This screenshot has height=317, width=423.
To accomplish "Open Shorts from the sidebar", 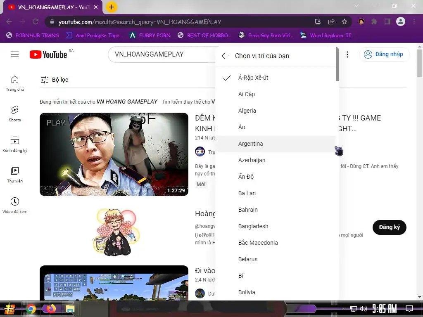I will pyautogui.click(x=15, y=114).
